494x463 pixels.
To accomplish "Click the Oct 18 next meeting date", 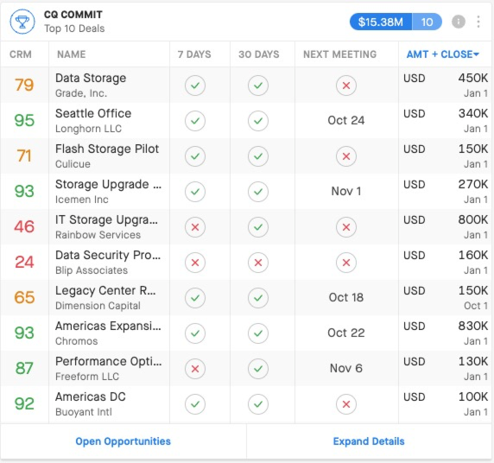I will (x=346, y=297).
